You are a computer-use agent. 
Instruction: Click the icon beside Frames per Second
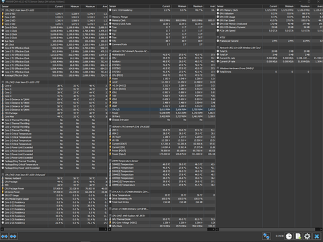[x=218, y=41]
